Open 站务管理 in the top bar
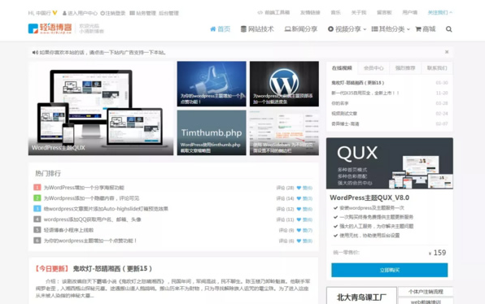 [x=142, y=13]
